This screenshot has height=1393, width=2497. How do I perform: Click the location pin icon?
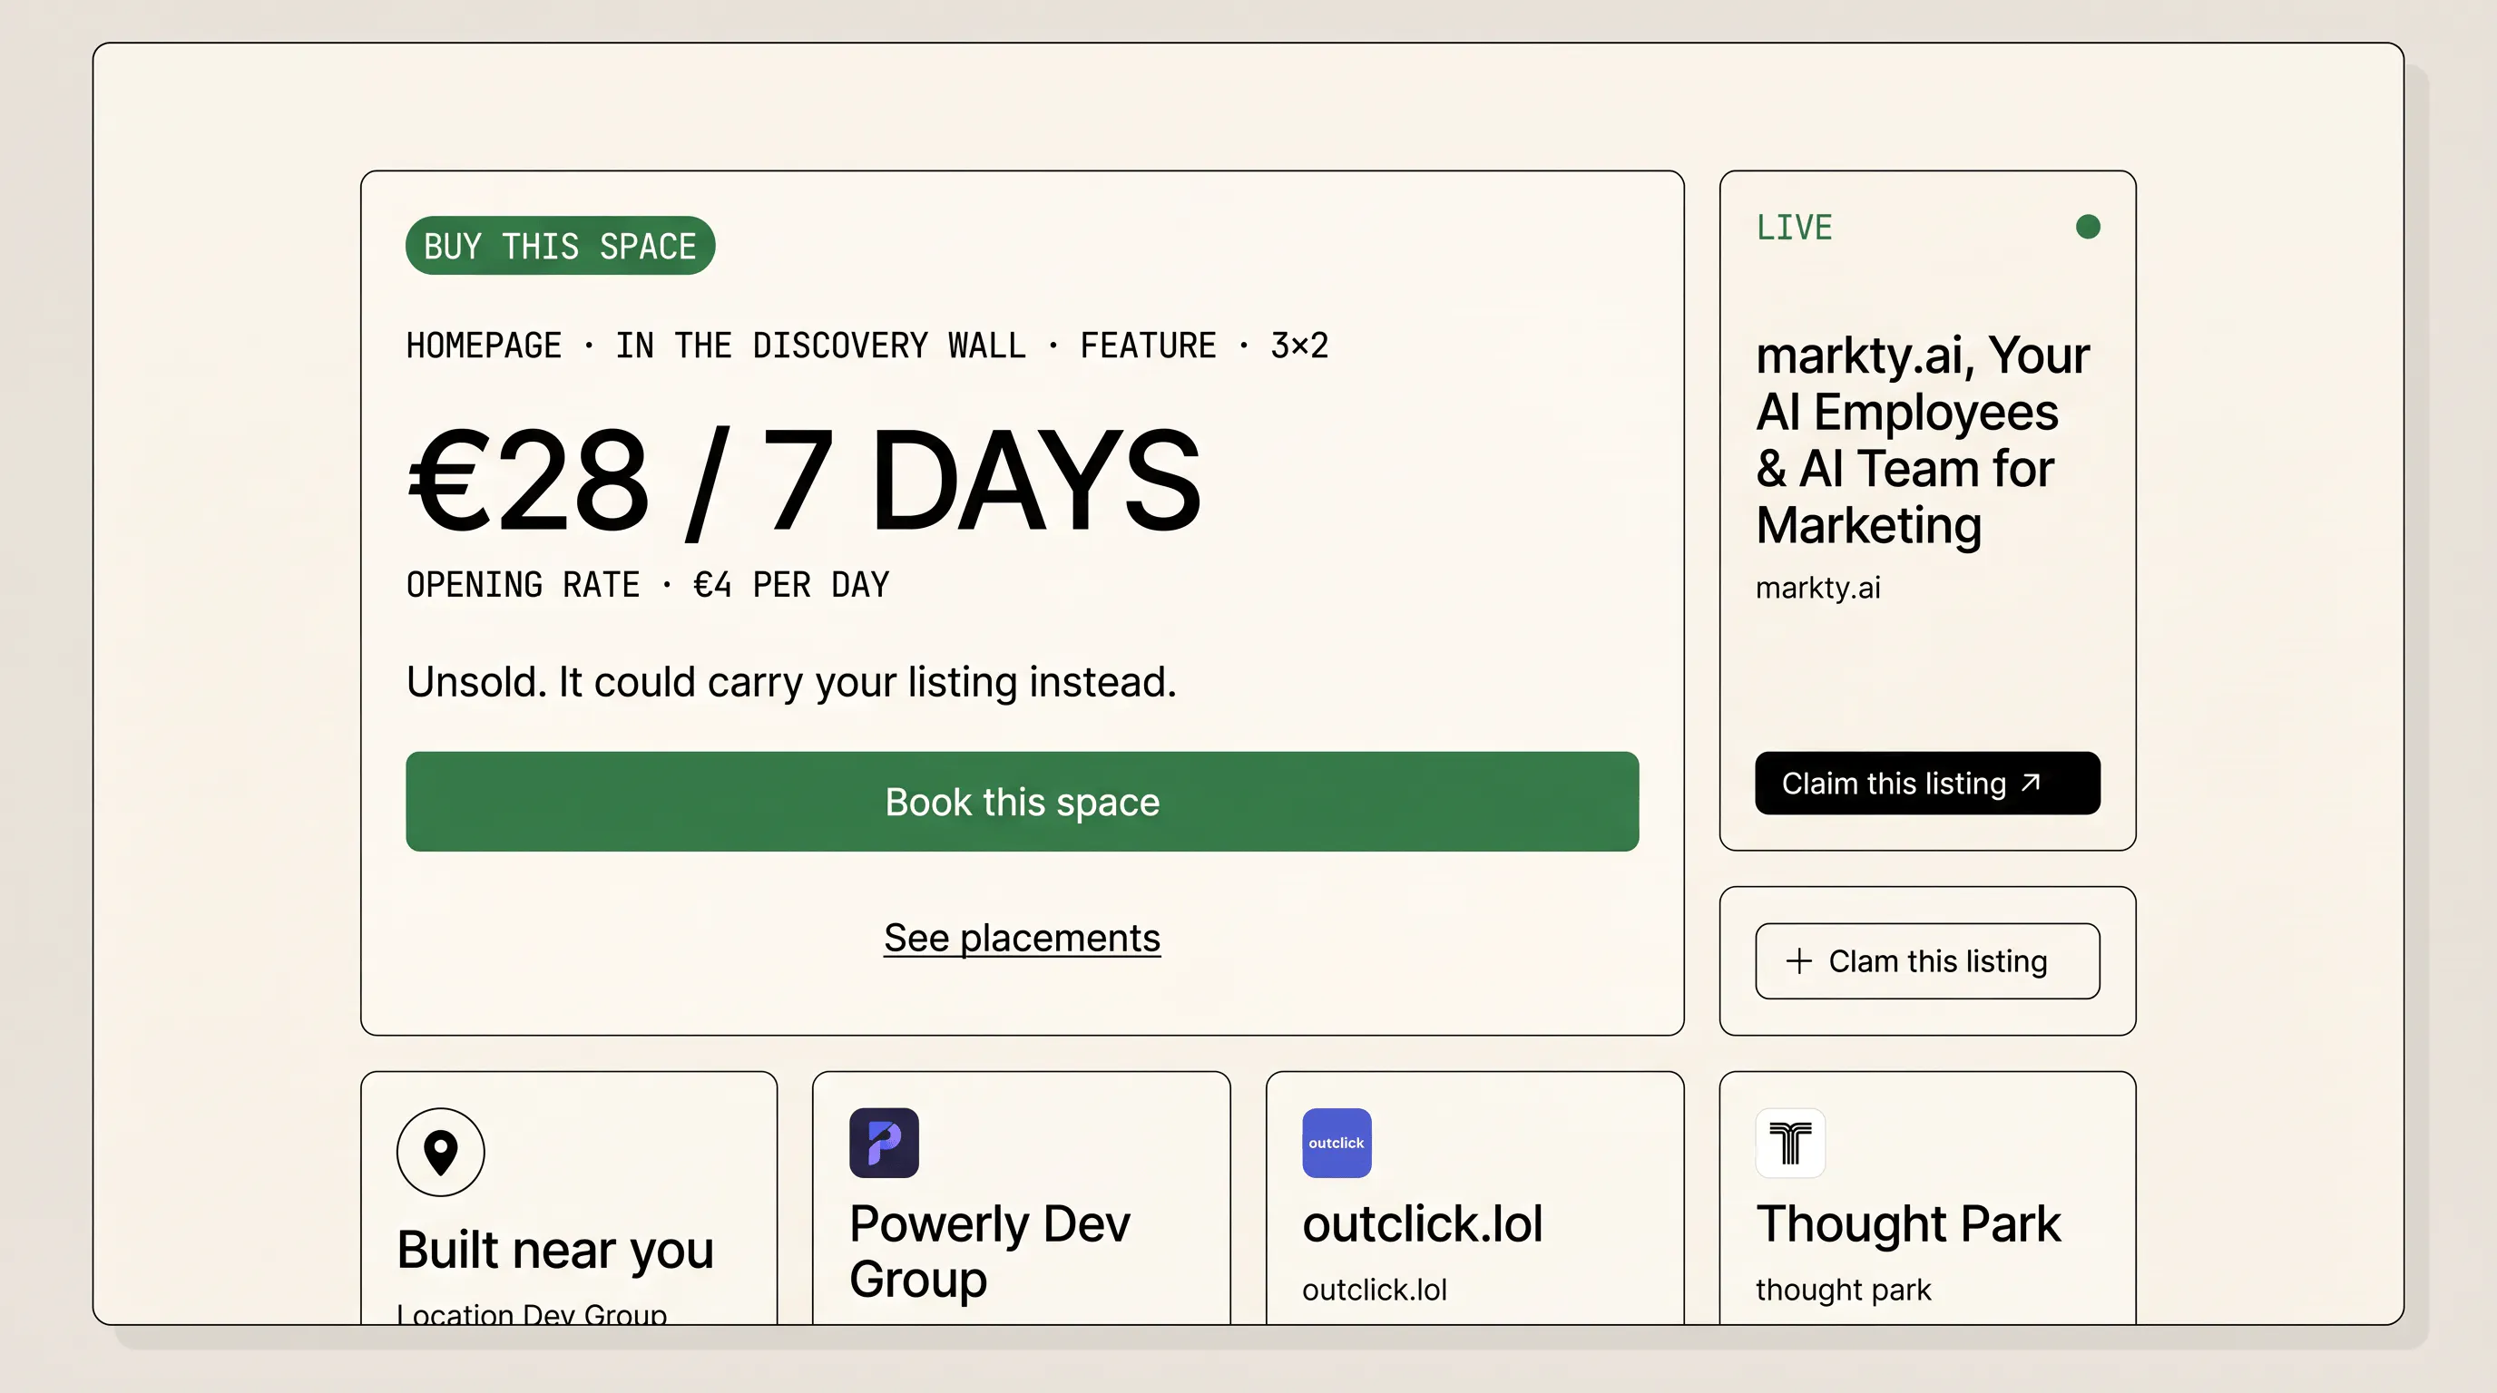[440, 1152]
